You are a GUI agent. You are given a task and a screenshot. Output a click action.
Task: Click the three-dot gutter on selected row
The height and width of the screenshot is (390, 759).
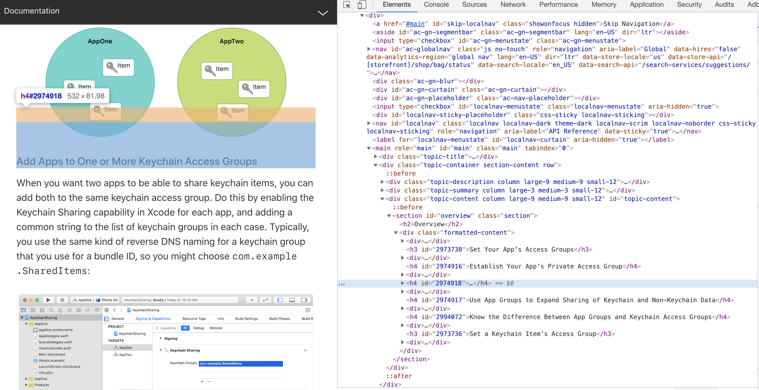[x=342, y=284]
